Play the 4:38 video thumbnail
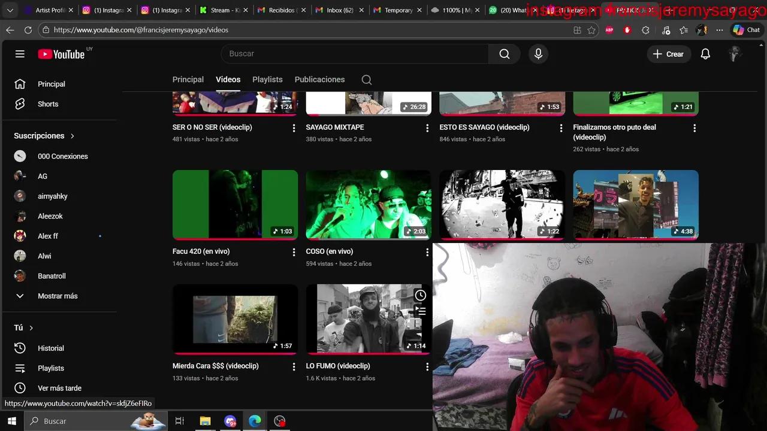Viewport: 767px width, 431px height. click(636, 205)
